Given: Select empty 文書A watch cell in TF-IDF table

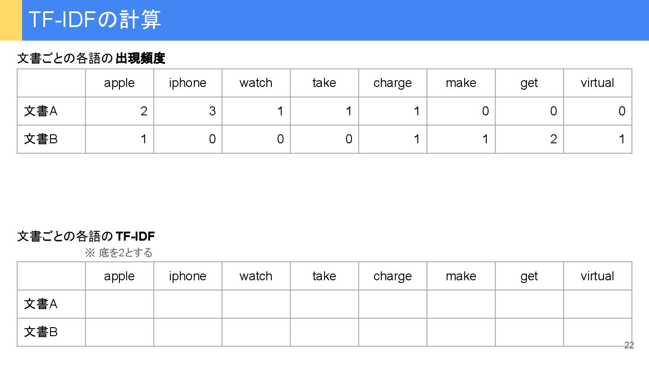Looking at the screenshot, I should (x=256, y=304).
